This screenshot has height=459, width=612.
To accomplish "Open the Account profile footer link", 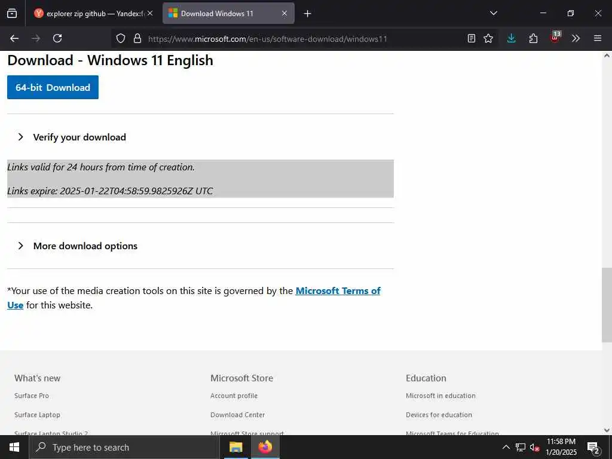I will click(x=234, y=396).
